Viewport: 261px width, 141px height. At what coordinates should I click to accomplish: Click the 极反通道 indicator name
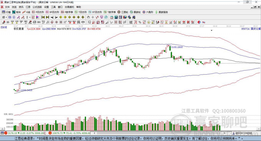[x=19, y=29]
